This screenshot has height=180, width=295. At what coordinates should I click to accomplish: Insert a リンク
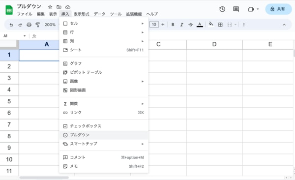[x=104, y=113]
